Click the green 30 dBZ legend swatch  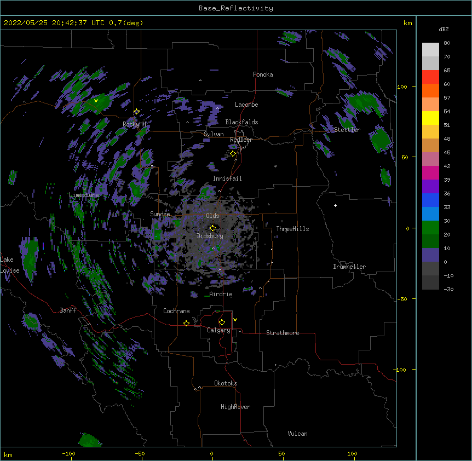click(x=430, y=228)
